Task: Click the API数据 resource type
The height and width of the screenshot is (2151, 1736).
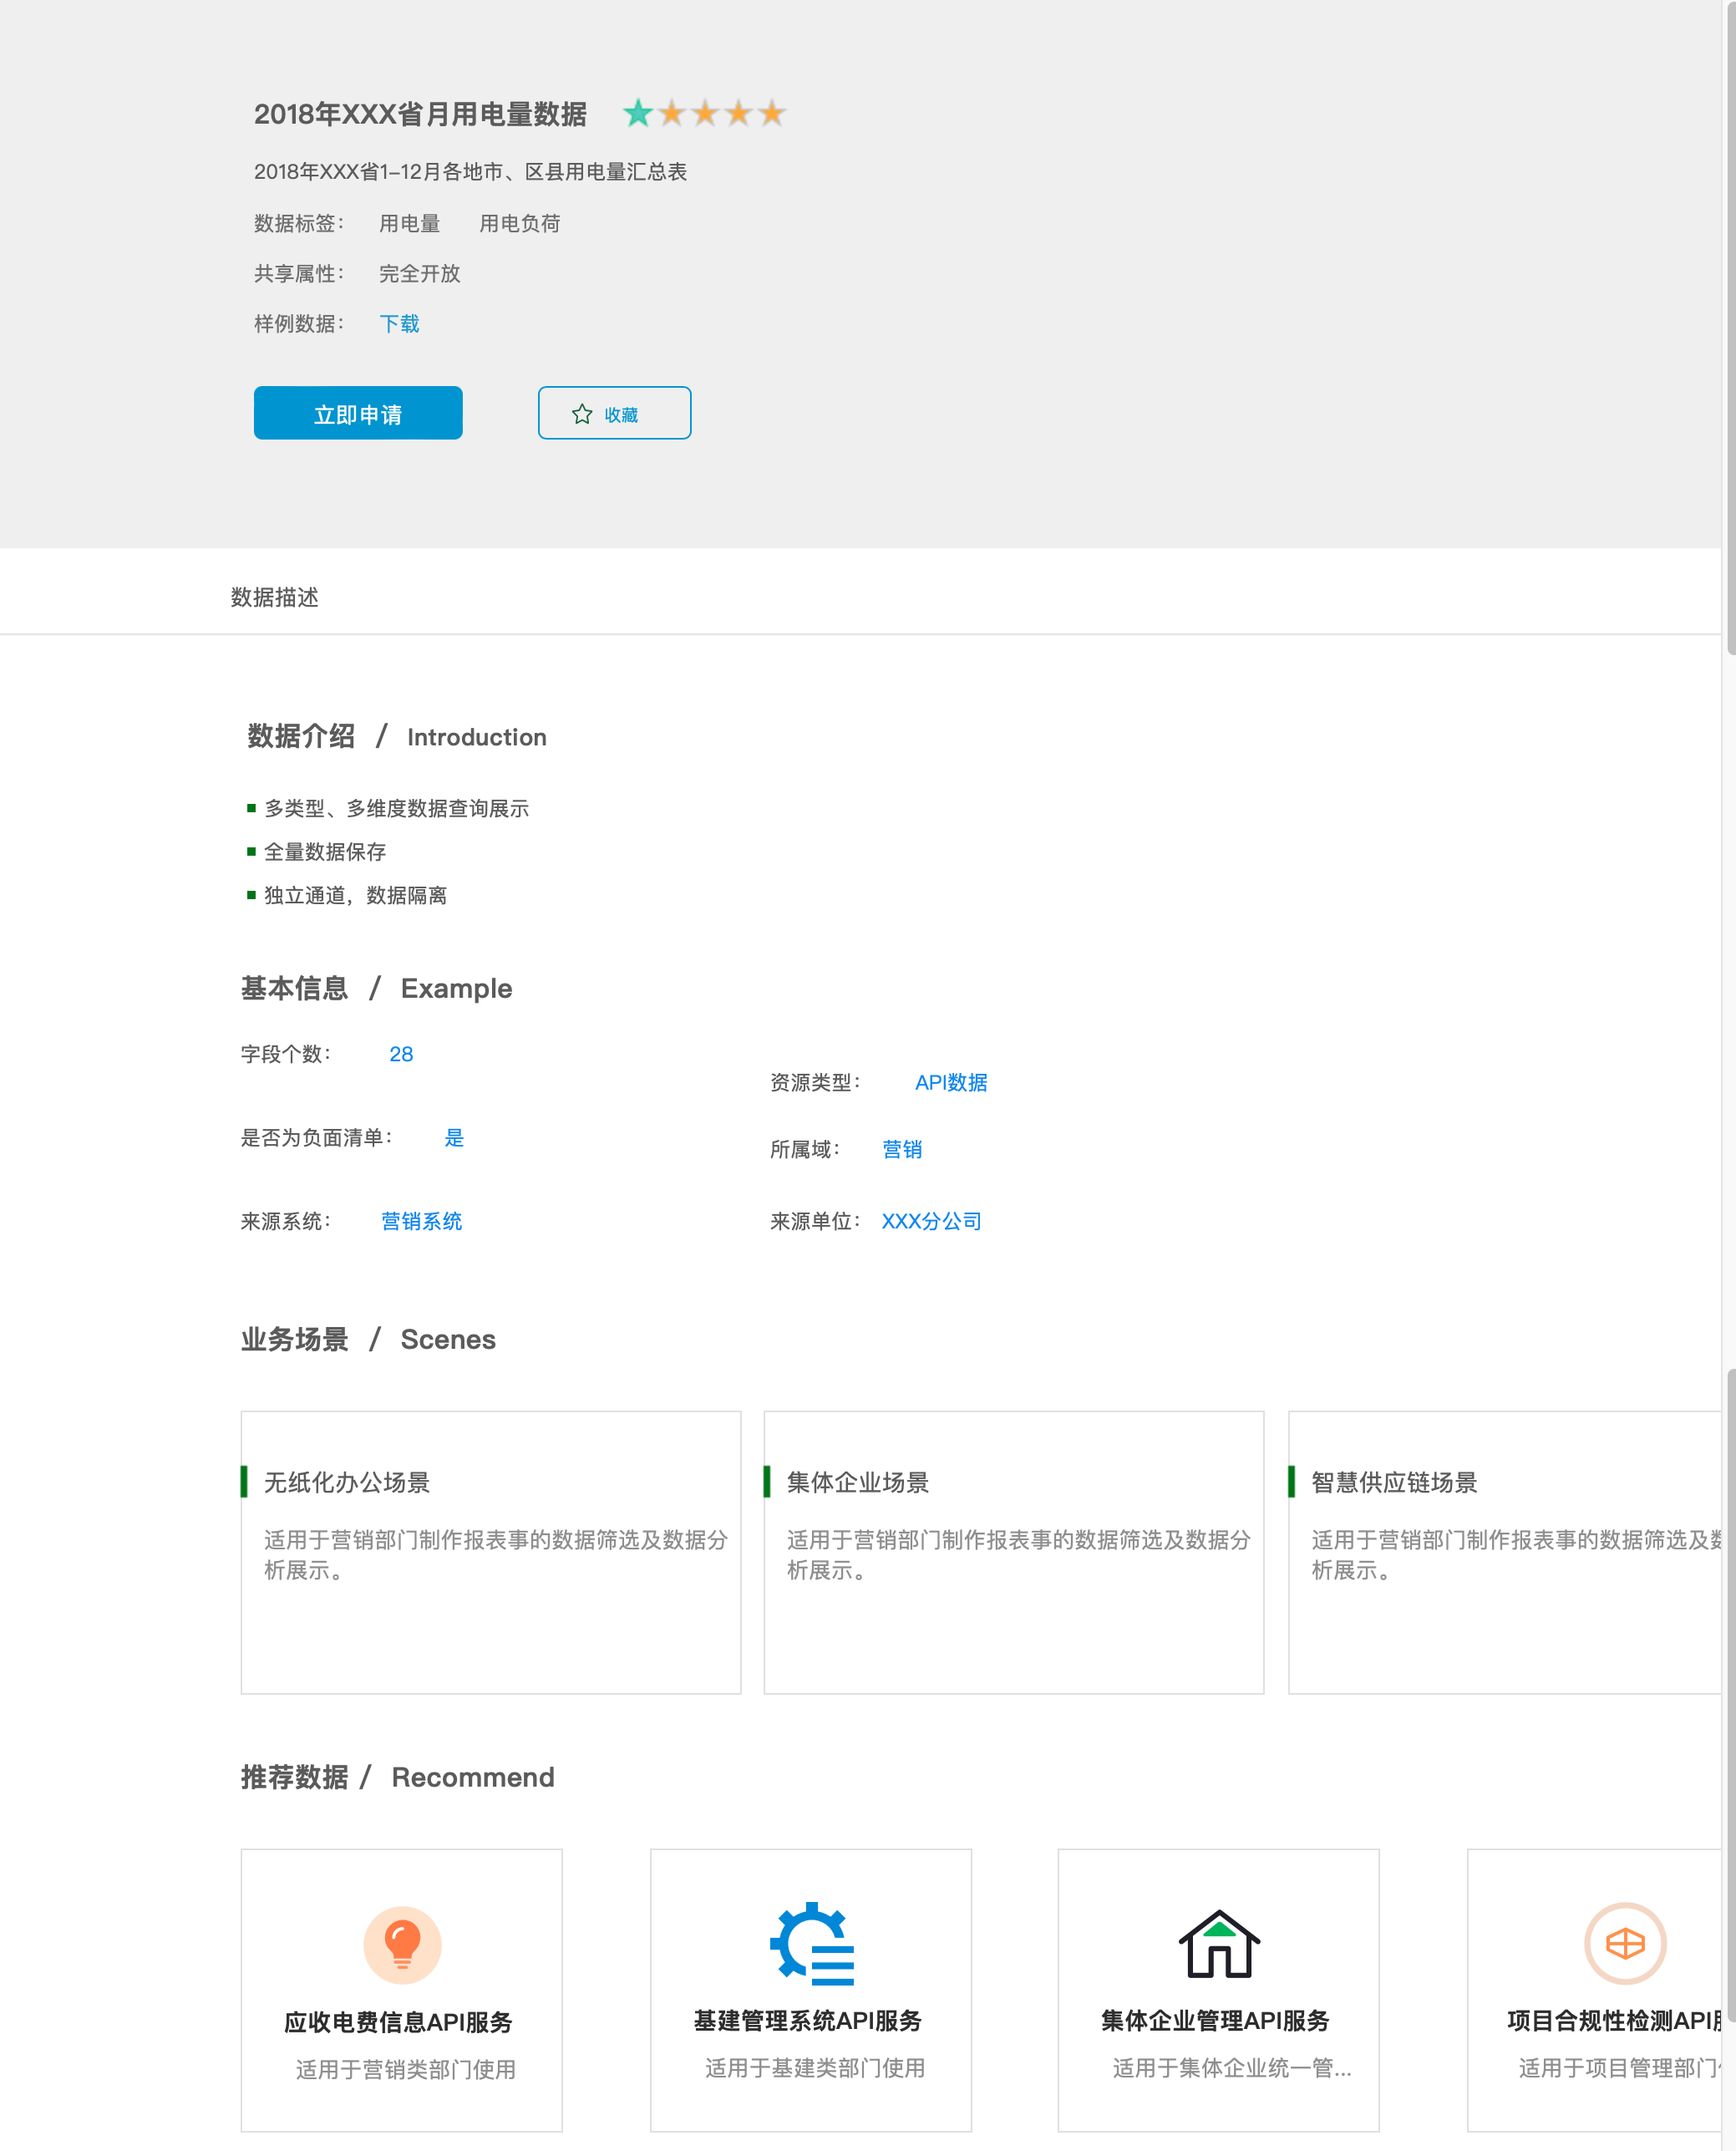Action: click(951, 1082)
